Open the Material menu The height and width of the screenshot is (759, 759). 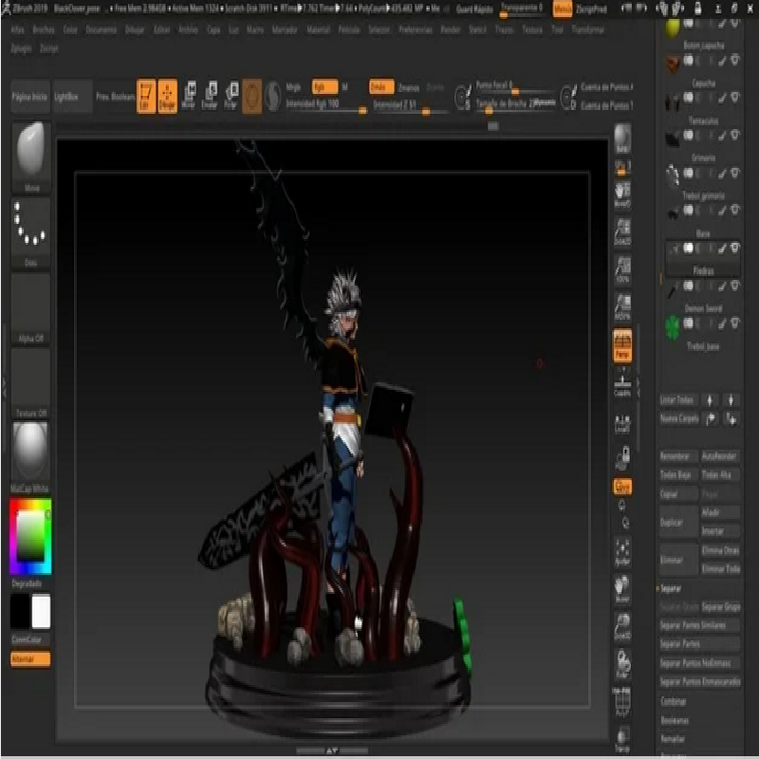pyautogui.click(x=318, y=30)
